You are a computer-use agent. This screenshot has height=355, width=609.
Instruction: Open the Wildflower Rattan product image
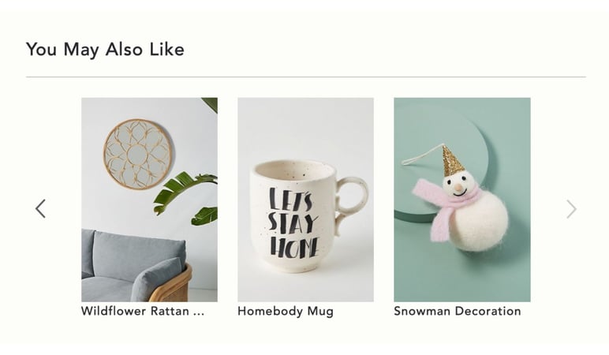click(x=150, y=200)
